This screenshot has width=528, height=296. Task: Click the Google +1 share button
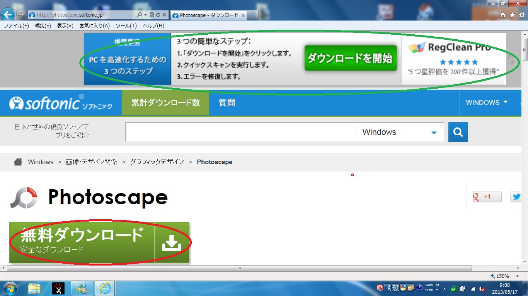click(487, 197)
